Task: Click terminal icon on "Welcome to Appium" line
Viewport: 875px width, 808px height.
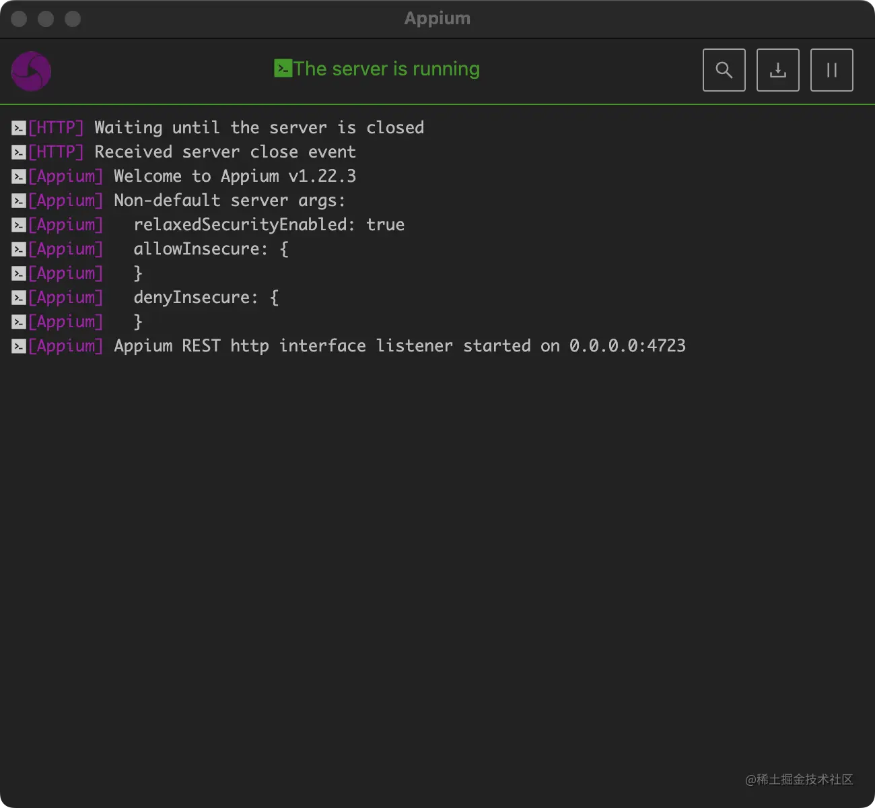Action: click(x=19, y=176)
